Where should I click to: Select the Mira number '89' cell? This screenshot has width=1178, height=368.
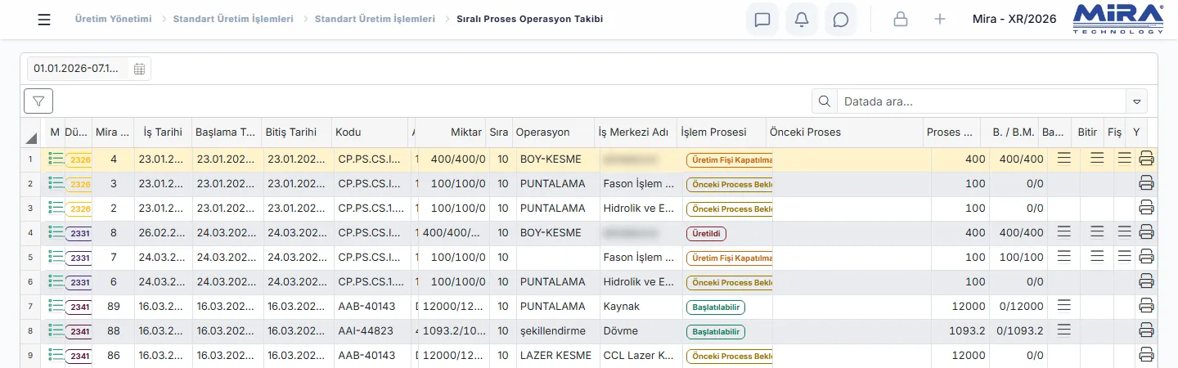pyautogui.click(x=113, y=307)
